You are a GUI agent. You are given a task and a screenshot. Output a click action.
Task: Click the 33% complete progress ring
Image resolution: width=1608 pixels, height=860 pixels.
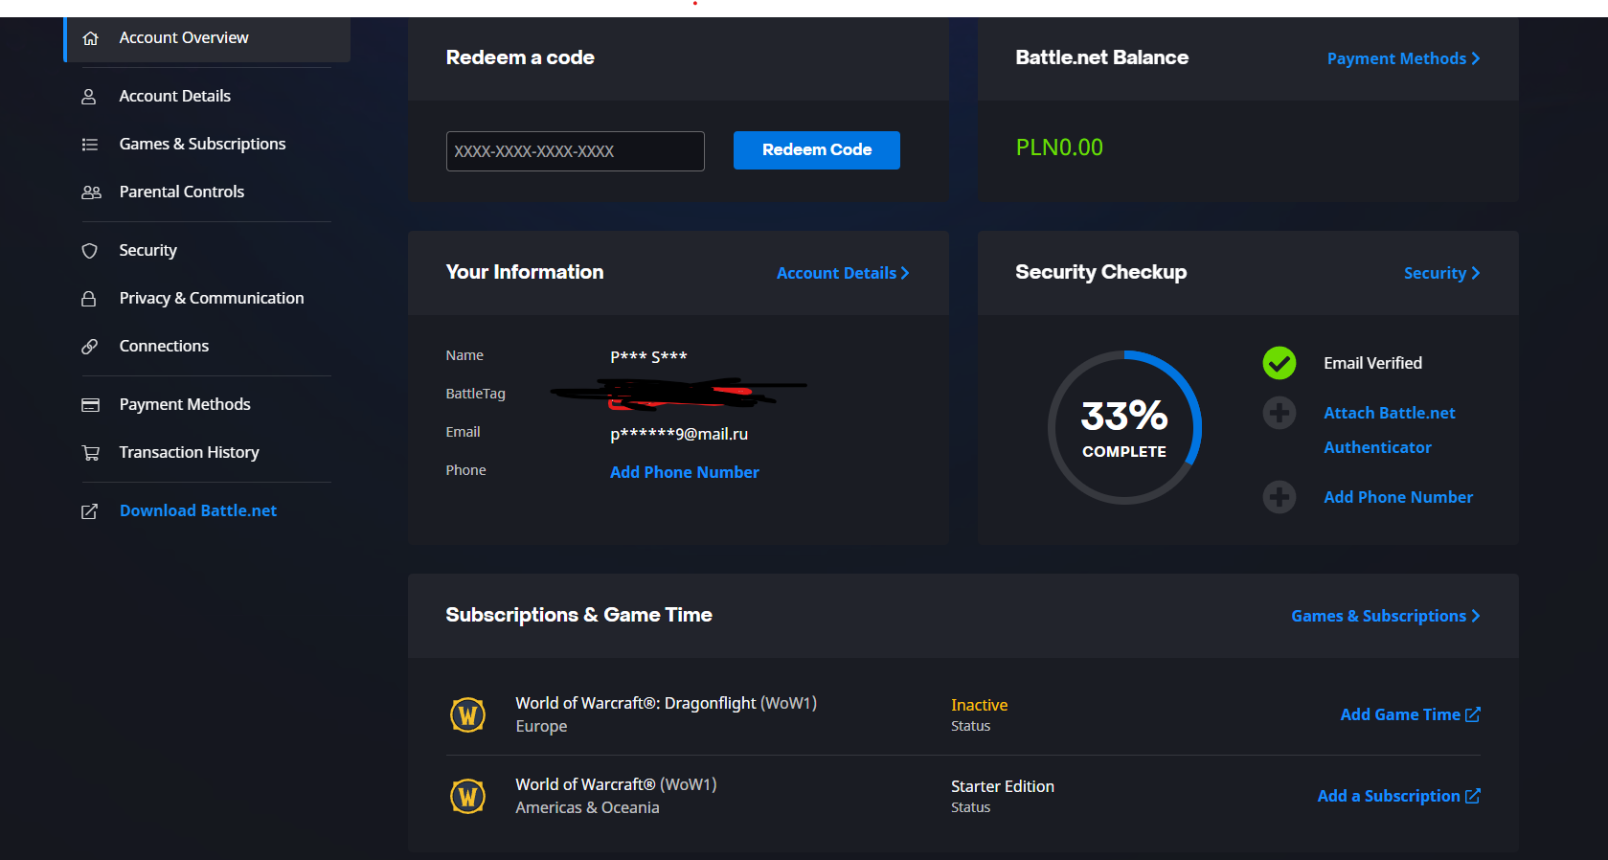[x=1124, y=427]
